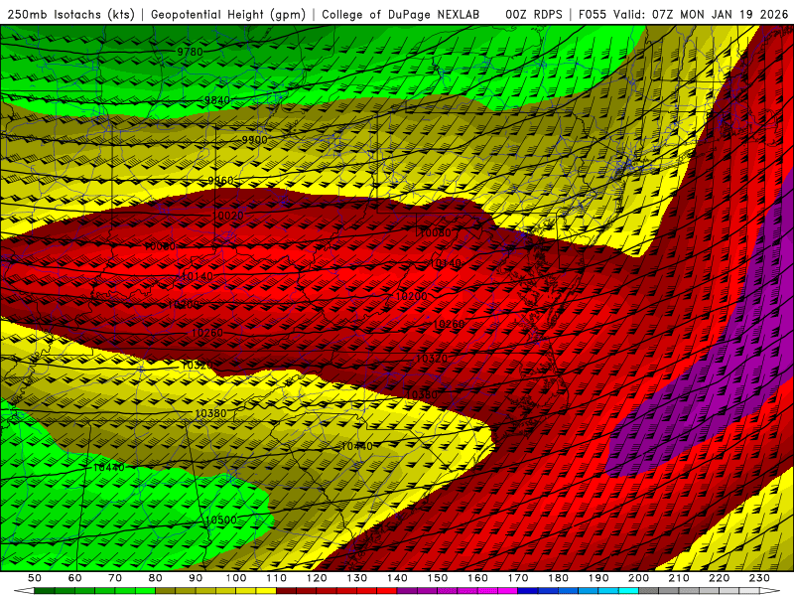This screenshot has height=596, width=794.
Task: Click legend value 210 on the isotach scale
Action: 679,578
